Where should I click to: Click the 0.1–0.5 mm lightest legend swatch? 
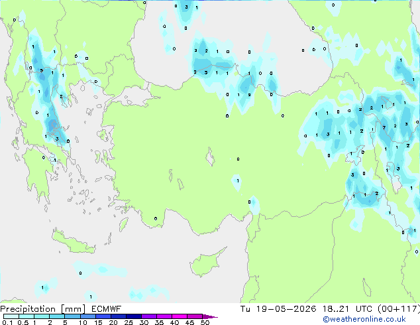(x=11, y=316)
